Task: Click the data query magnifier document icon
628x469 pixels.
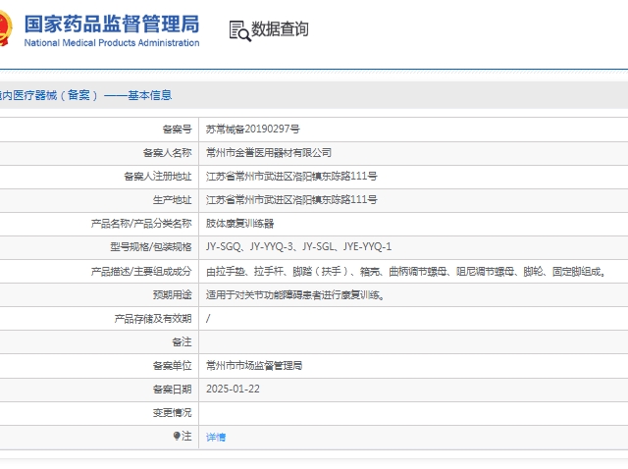Action: (x=239, y=30)
